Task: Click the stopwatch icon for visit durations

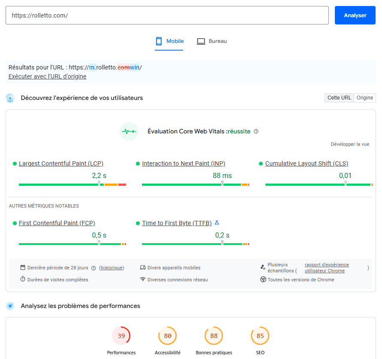Action: [x=23, y=279]
